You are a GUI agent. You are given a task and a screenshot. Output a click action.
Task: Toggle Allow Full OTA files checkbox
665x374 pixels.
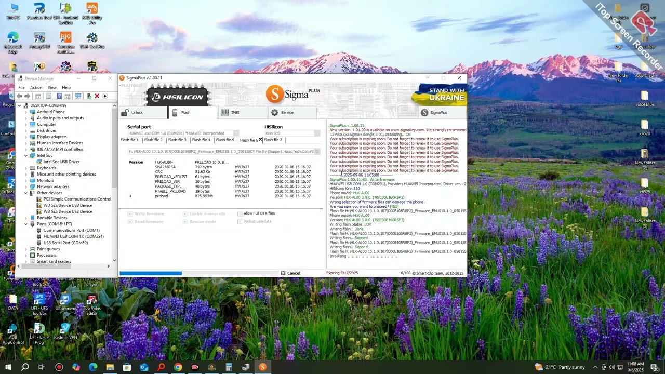(240, 213)
